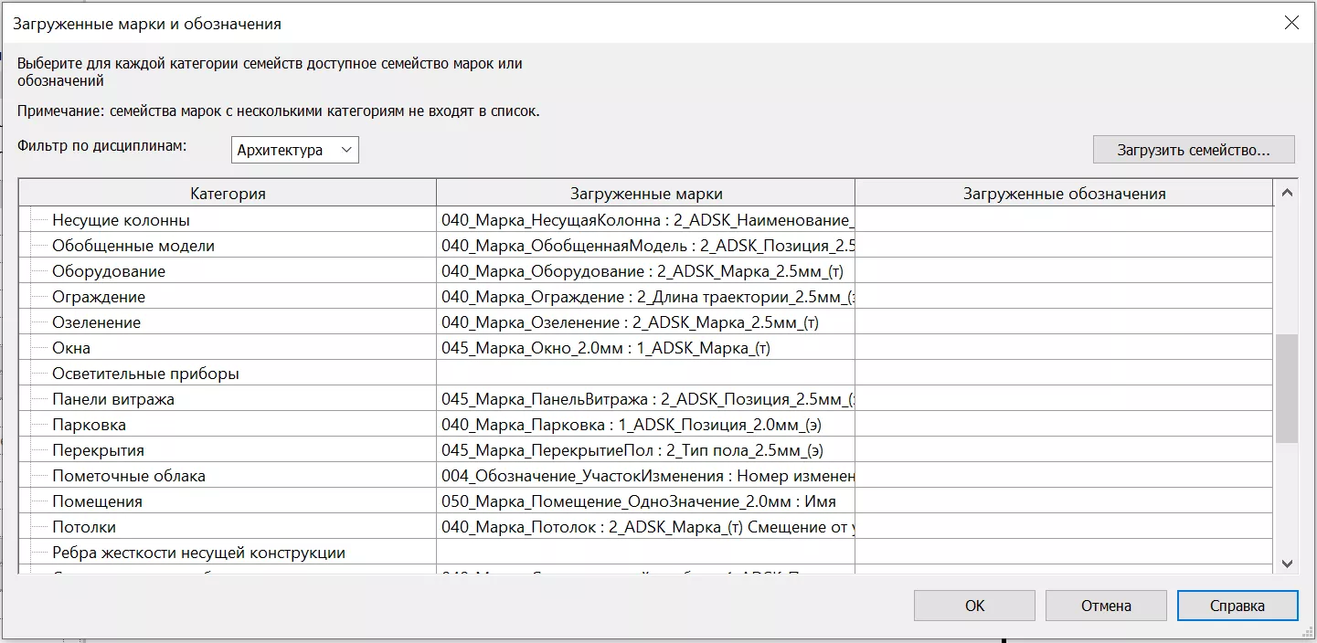
Task: Click empty tag cell for Осветительные приборы
Action: pos(644,374)
